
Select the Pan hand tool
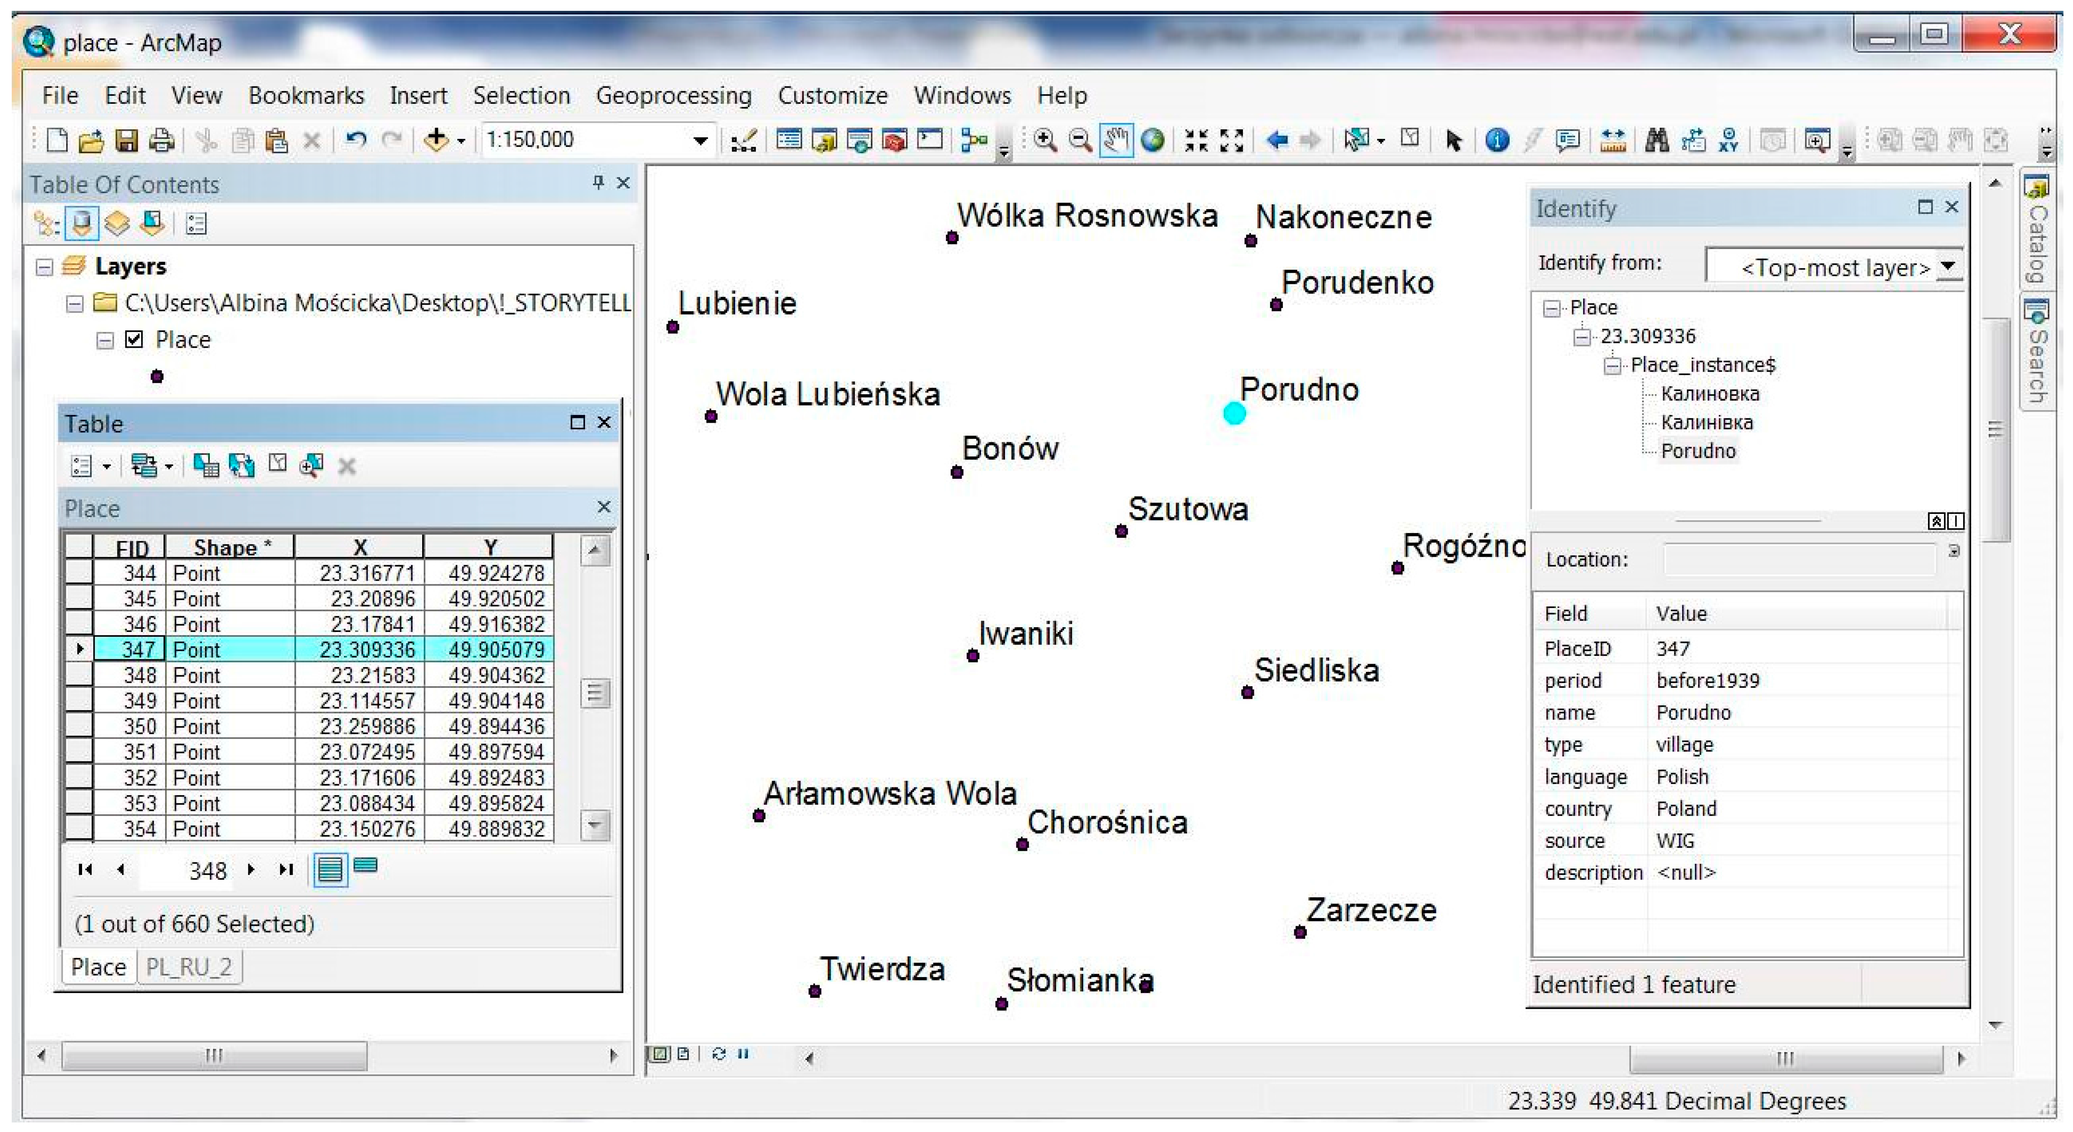pyautogui.click(x=1115, y=141)
